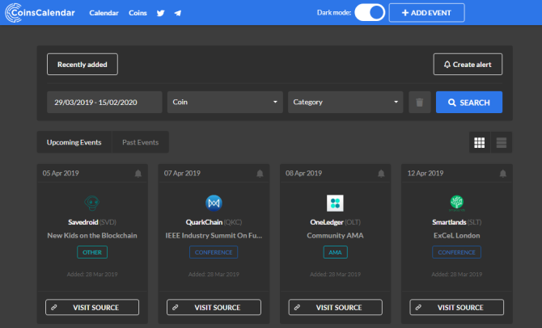This screenshot has height=328, width=542.
Task: Click the bell icon on 05 Apr 2019 card
Action: click(x=138, y=174)
